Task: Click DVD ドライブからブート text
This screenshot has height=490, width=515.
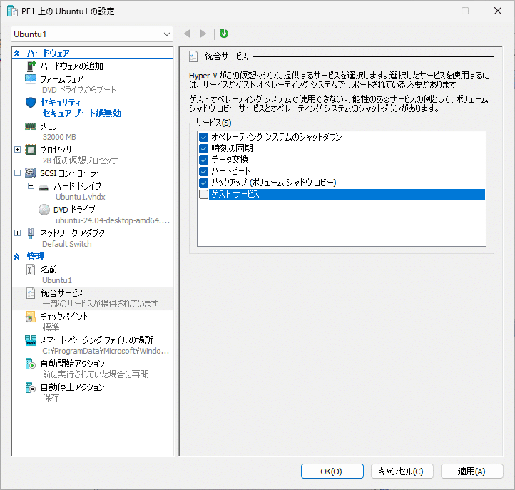Action: click(x=79, y=90)
